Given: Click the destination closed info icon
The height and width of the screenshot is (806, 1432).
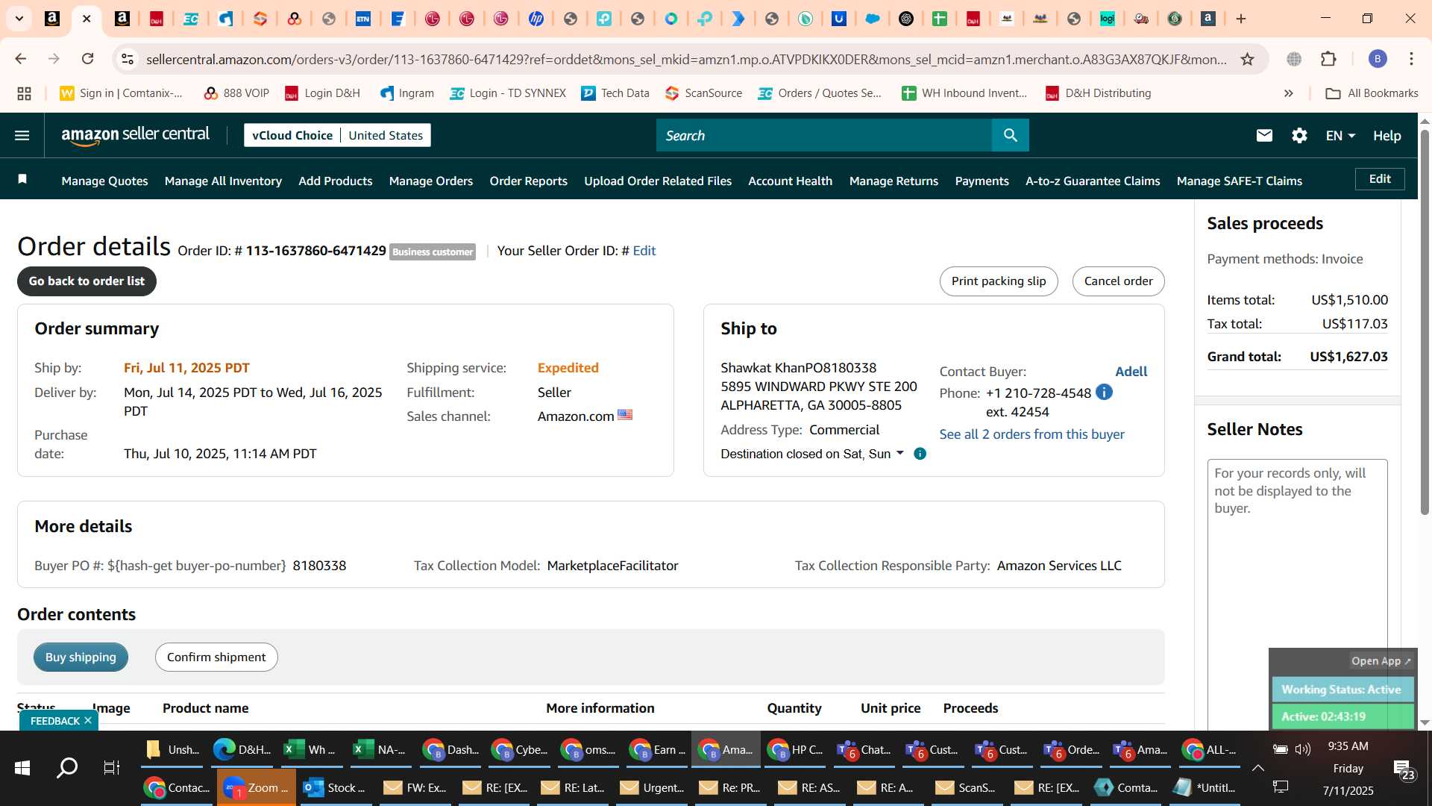Looking at the screenshot, I should (x=920, y=454).
